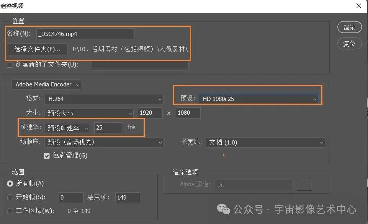This screenshot has height=224, width=368.
Task: Enable 创建新的子文件夹 checkbox
Action: (x=10, y=65)
